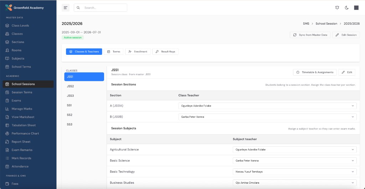
Task: Click the Mark Records list icon
Action: point(7,158)
